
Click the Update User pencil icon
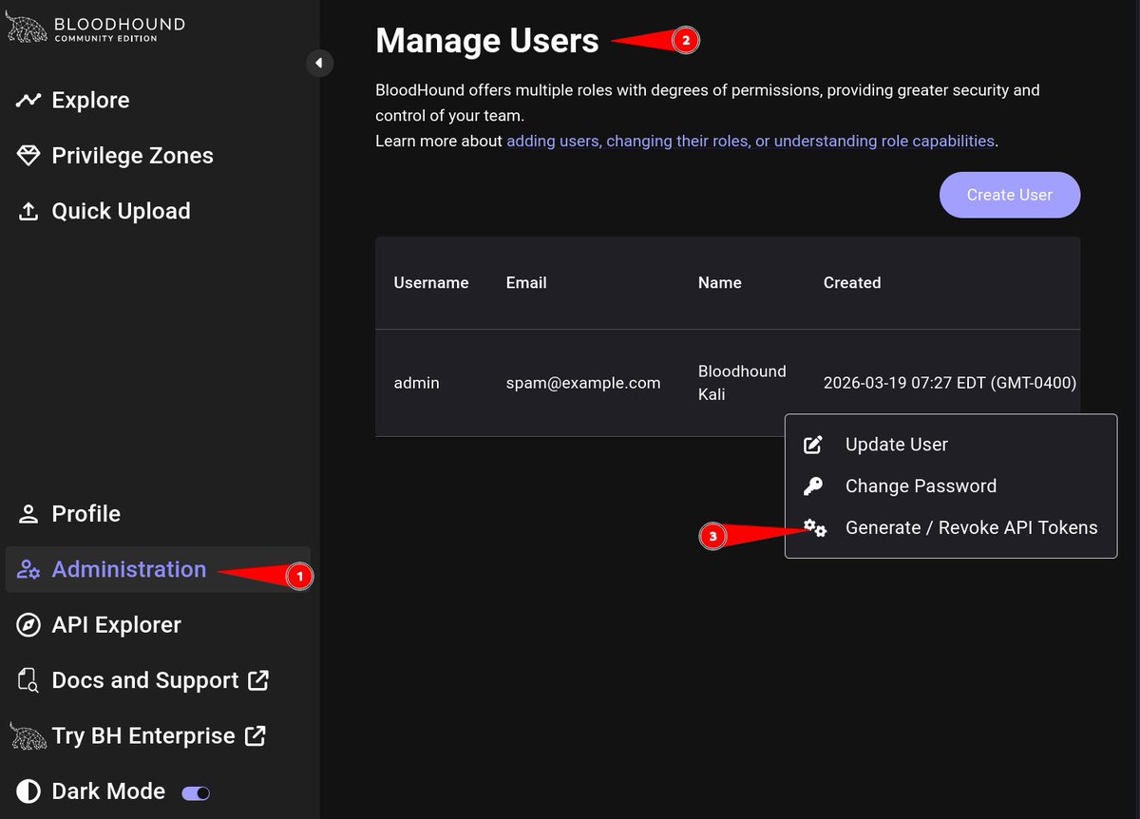click(x=813, y=445)
